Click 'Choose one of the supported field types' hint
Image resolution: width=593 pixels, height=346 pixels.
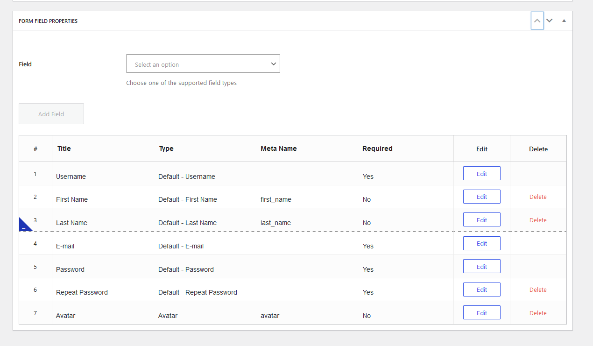181,83
